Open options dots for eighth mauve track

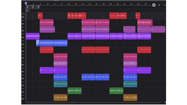tap(23, 61)
